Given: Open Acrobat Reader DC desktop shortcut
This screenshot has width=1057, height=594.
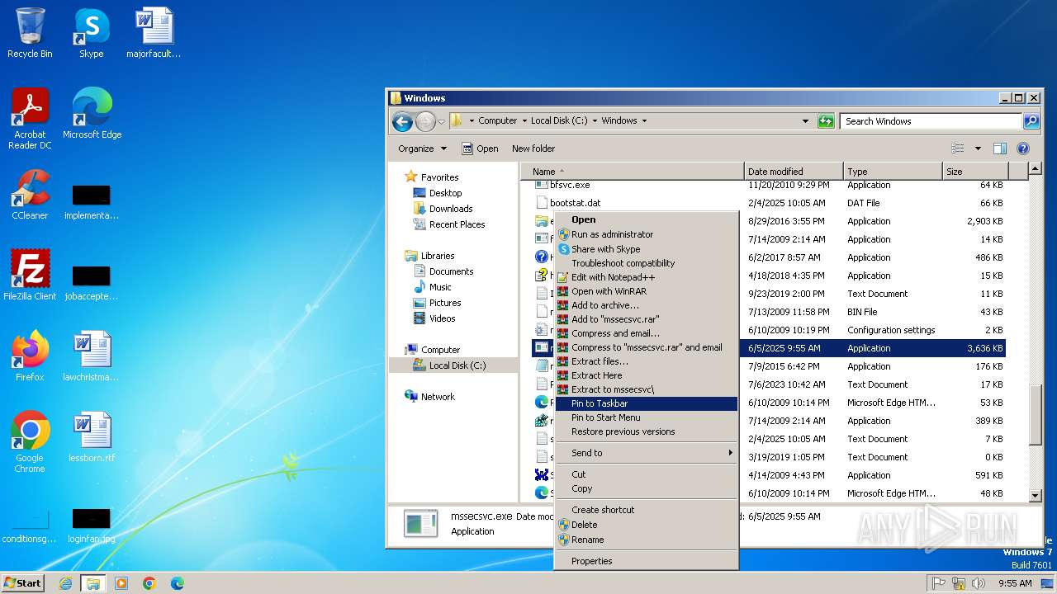Looking at the screenshot, I should [30, 119].
